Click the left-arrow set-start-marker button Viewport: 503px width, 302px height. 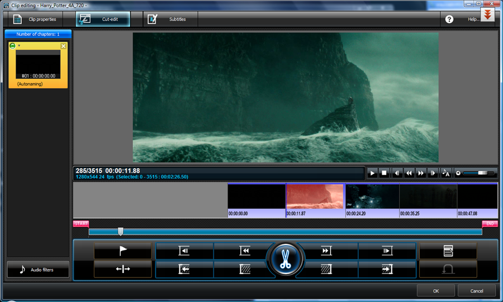[x=184, y=269]
